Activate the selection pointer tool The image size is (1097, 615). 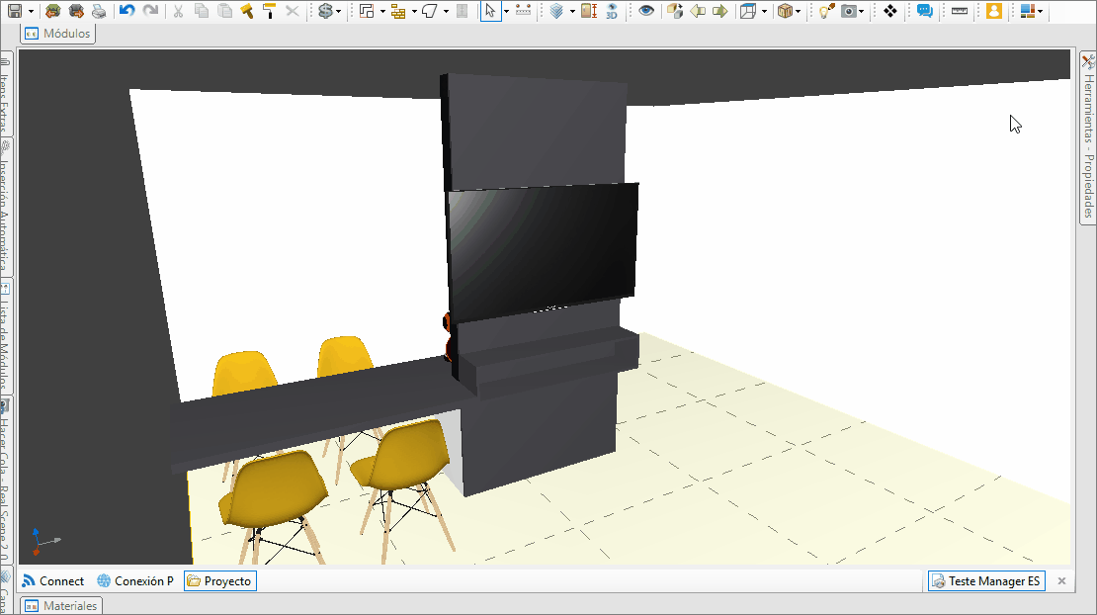tap(491, 11)
